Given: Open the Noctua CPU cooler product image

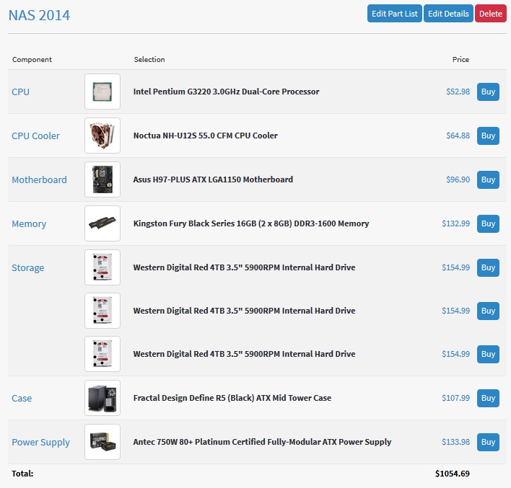Looking at the screenshot, I should pyautogui.click(x=102, y=136).
